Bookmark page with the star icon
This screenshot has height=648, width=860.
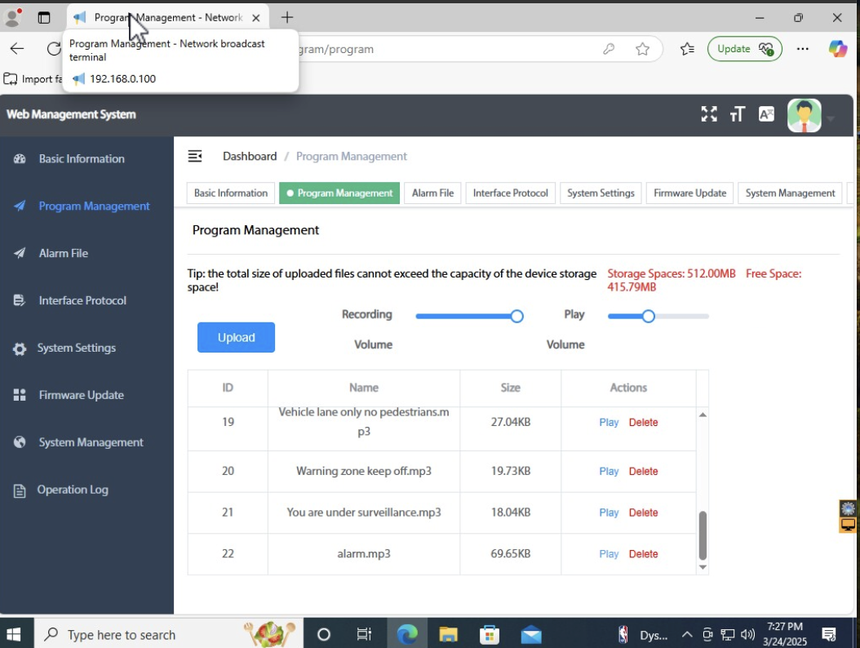643,49
